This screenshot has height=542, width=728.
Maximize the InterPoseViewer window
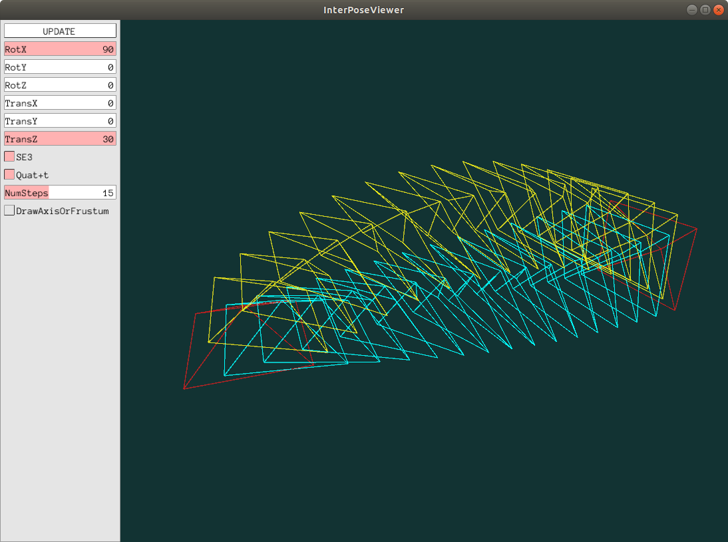coord(705,10)
